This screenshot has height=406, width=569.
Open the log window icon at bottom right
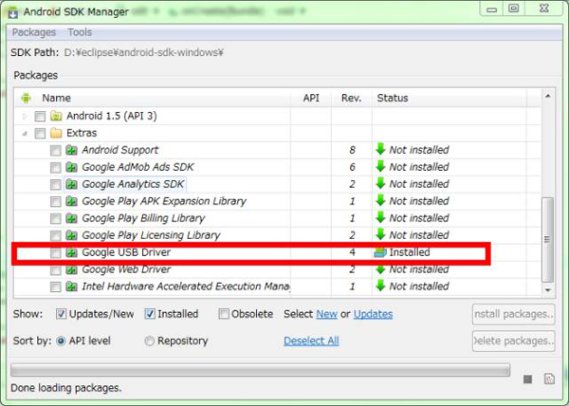pyautogui.click(x=549, y=378)
